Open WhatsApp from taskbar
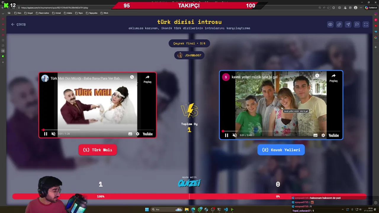This screenshot has height=213, width=379. click(x=200, y=209)
